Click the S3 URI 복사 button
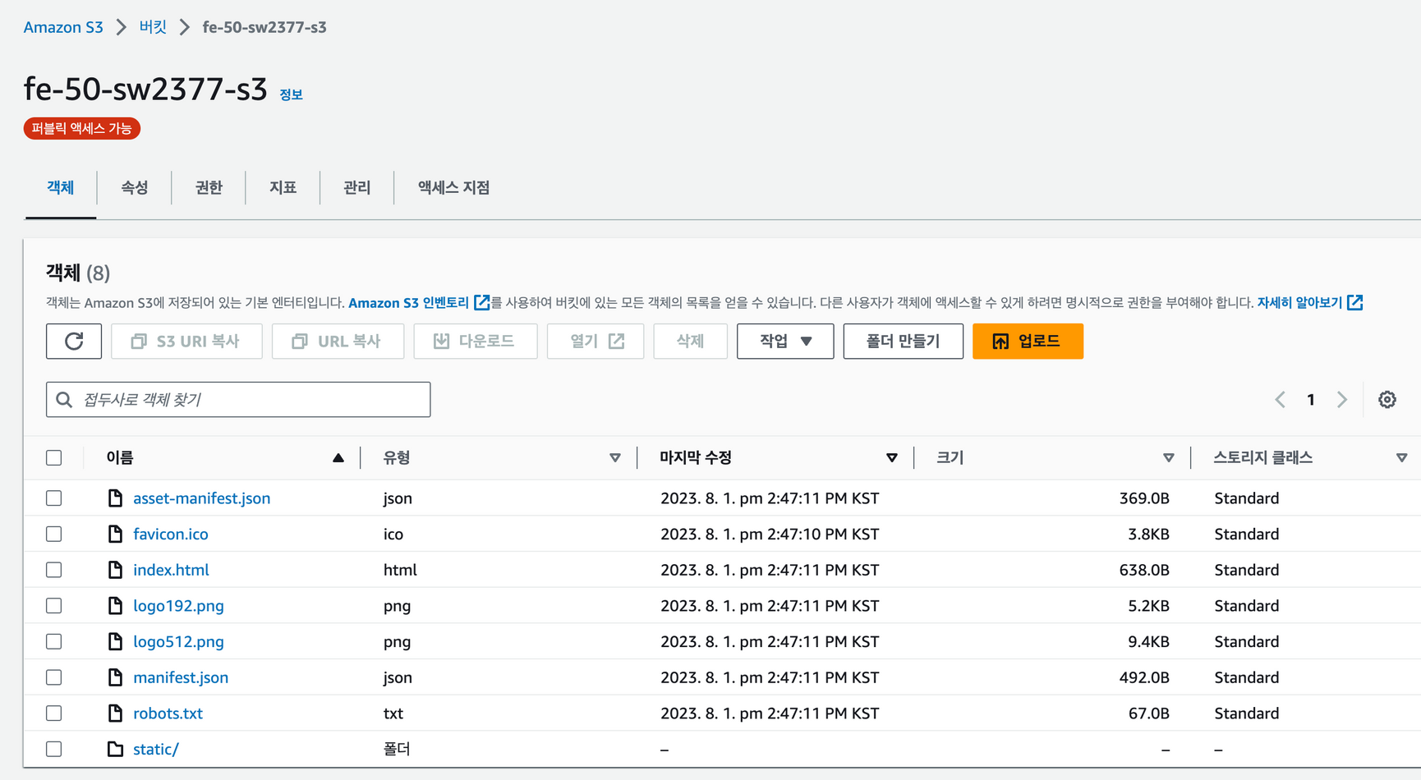Screen dimensions: 1421x780 186,342
